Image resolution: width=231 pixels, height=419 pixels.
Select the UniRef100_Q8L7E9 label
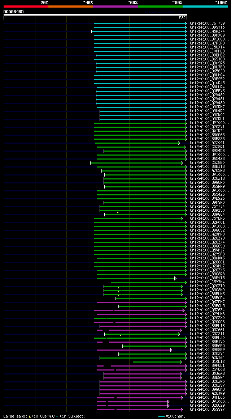coord(207,67)
